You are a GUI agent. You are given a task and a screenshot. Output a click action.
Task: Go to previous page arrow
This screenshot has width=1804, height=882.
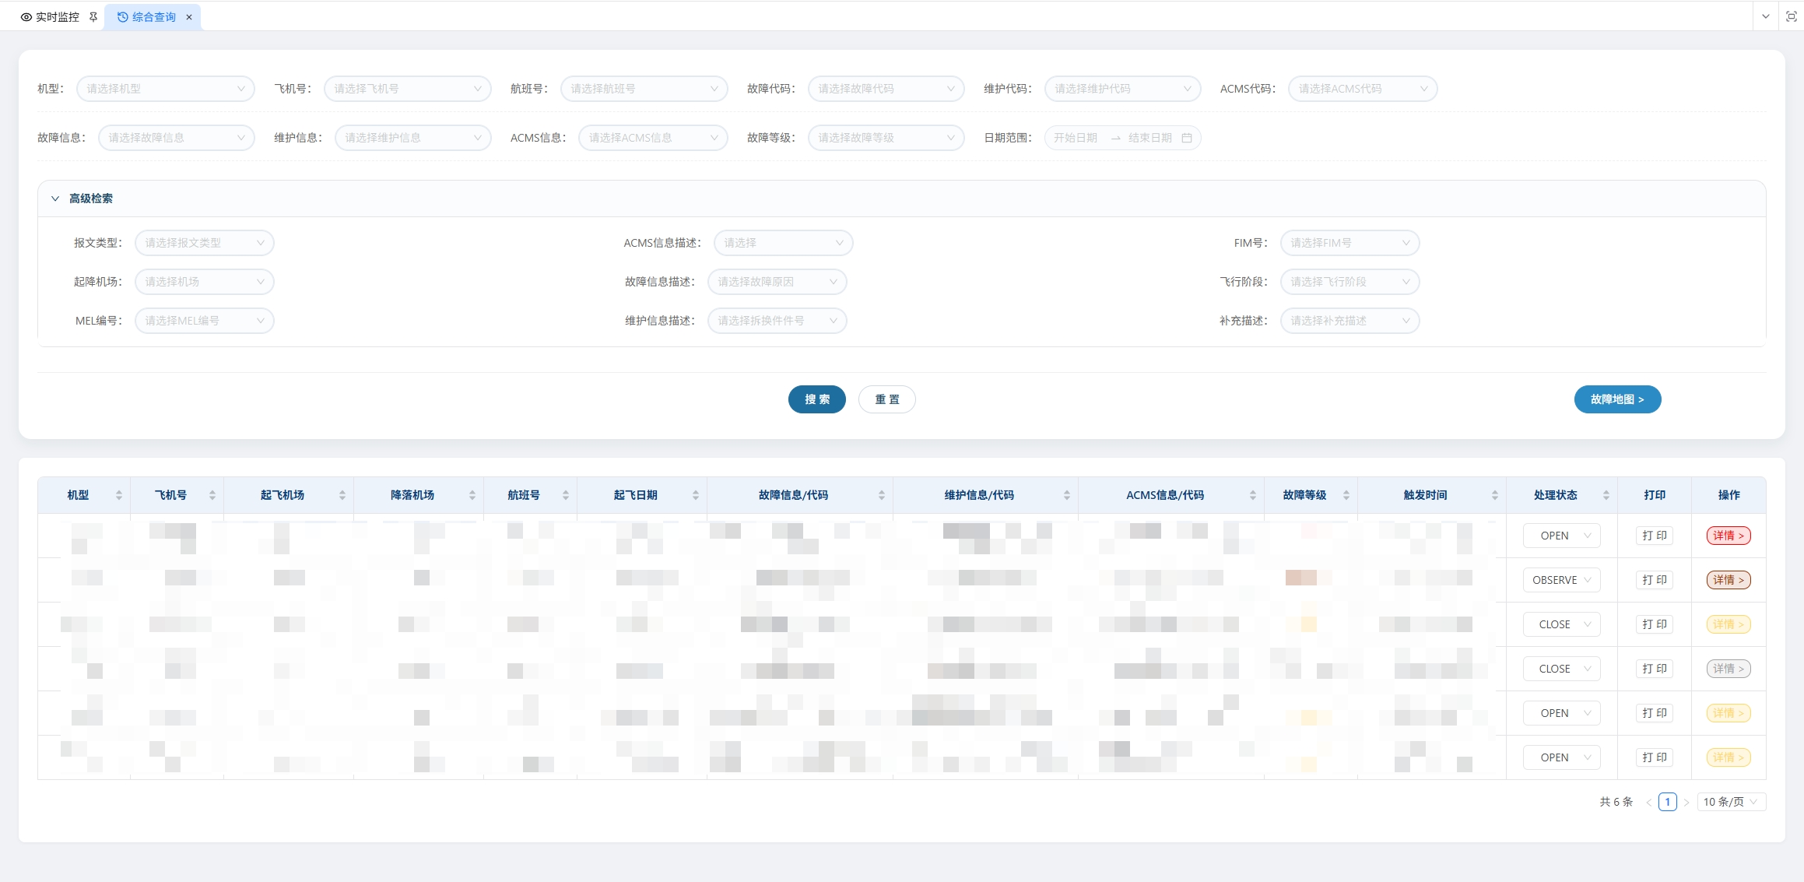1648,802
